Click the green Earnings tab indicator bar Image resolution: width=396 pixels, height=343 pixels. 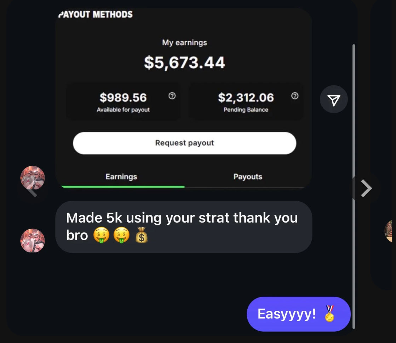pos(123,187)
